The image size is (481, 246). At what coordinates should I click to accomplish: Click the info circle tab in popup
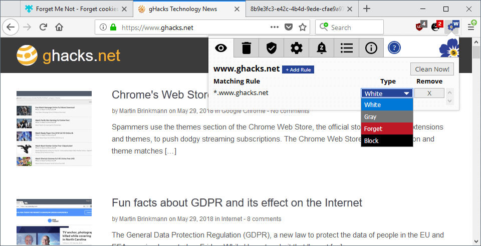point(371,48)
